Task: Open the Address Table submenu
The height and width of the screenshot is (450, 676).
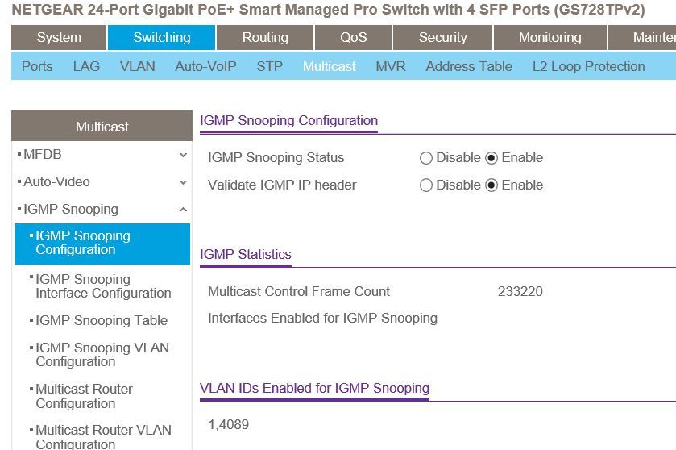Action: point(468,66)
